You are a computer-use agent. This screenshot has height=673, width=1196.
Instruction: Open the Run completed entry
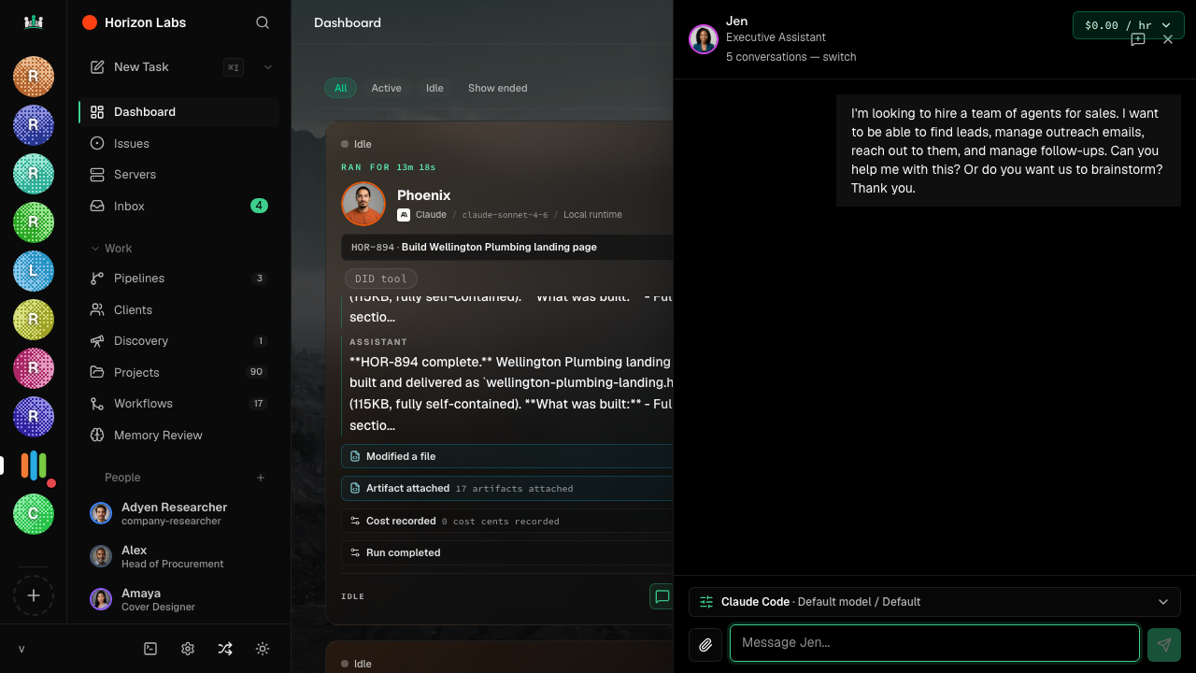507,552
